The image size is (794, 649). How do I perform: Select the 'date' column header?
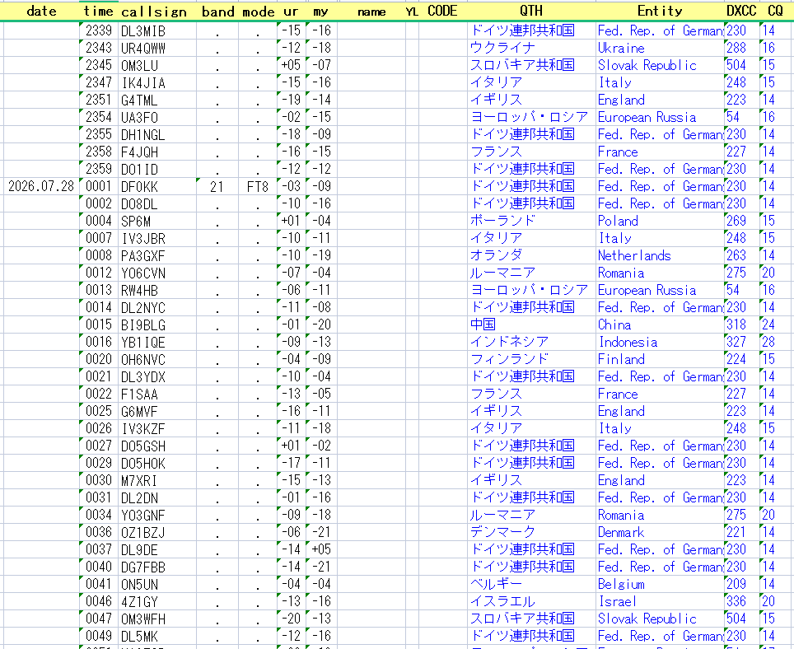click(x=41, y=11)
